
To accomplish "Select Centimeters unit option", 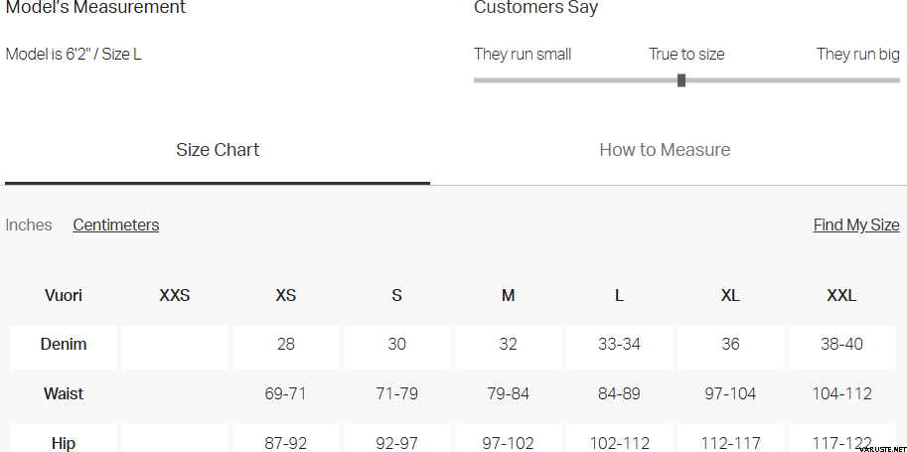I will click(x=116, y=226).
